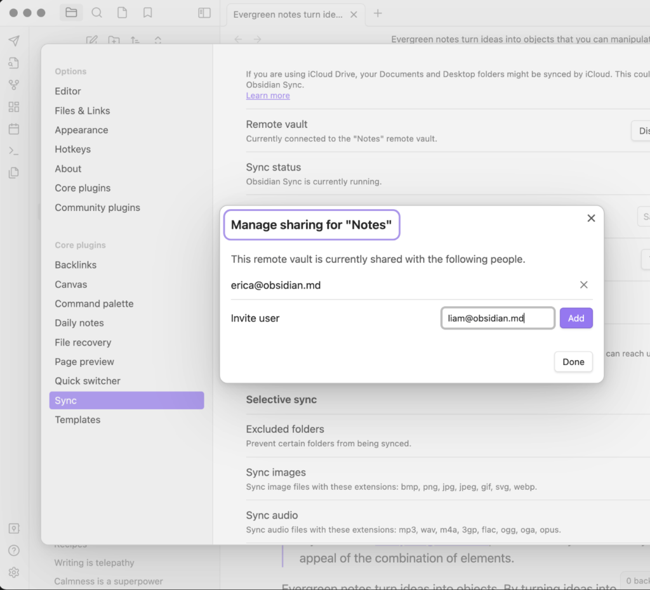
Task: Open Canvas plugin settings
Action: pyautogui.click(x=71, y=285)
